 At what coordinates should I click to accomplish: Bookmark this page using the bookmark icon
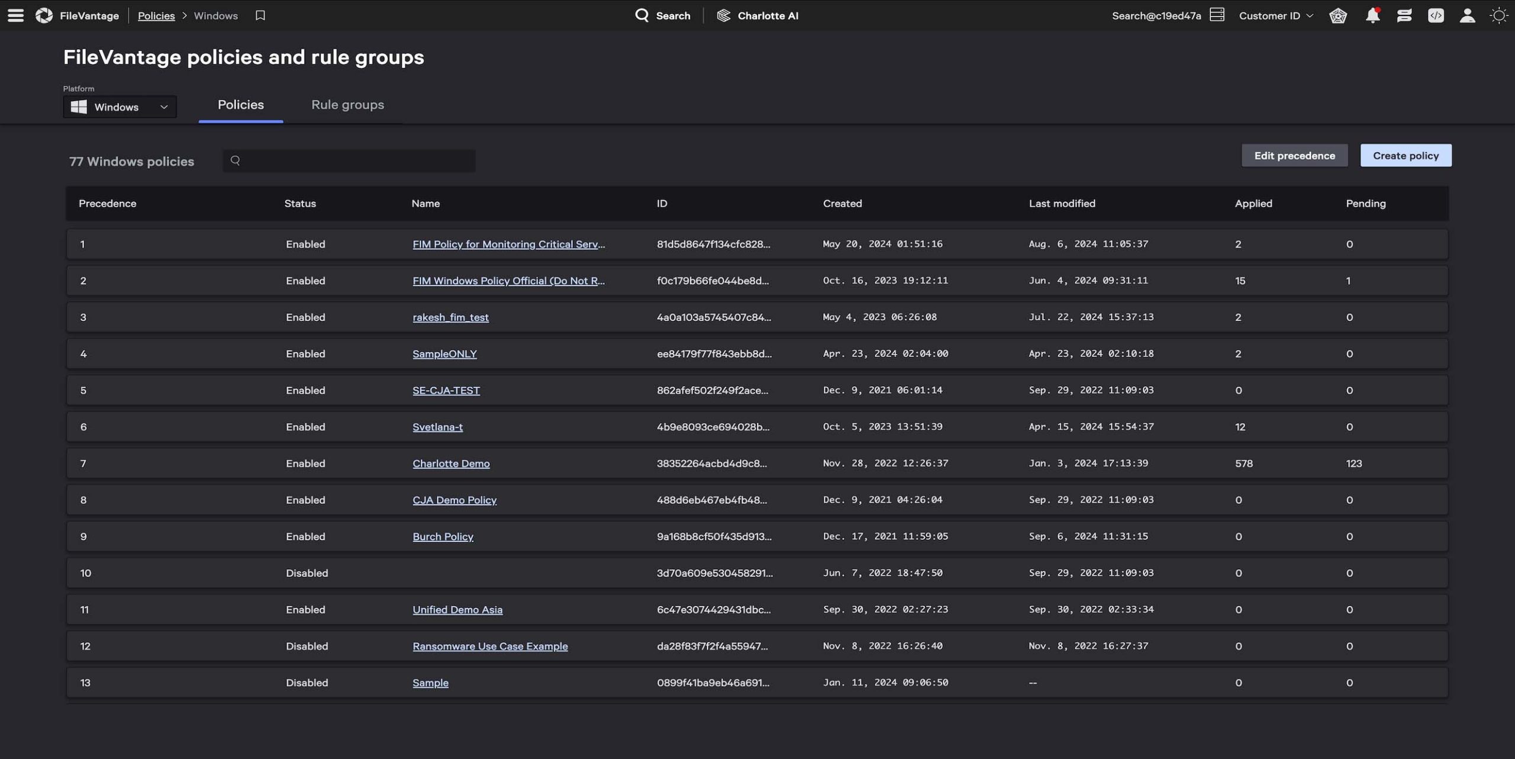[260, 15]
